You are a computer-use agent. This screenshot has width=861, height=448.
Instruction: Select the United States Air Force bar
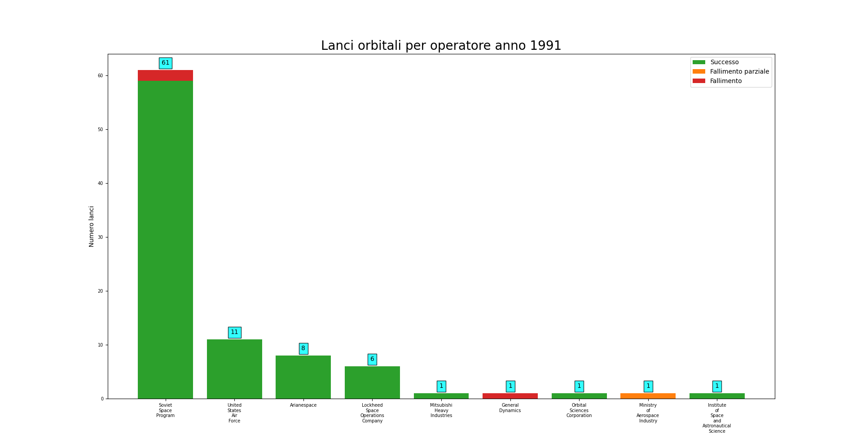(x=234, y=369)
